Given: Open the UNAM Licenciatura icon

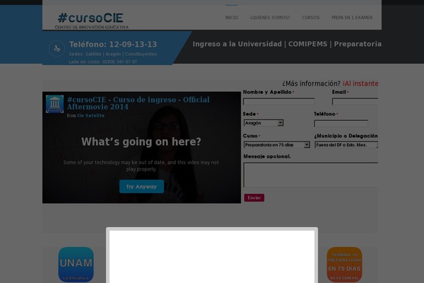Looking at the screenshot, I should [76, 265].
